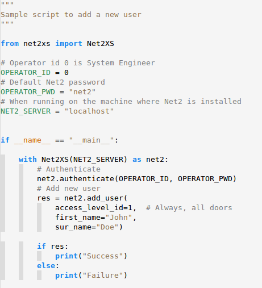The image size is (262, 288).
Task: Click net2.add_user function call
Action: pos(95,198)
